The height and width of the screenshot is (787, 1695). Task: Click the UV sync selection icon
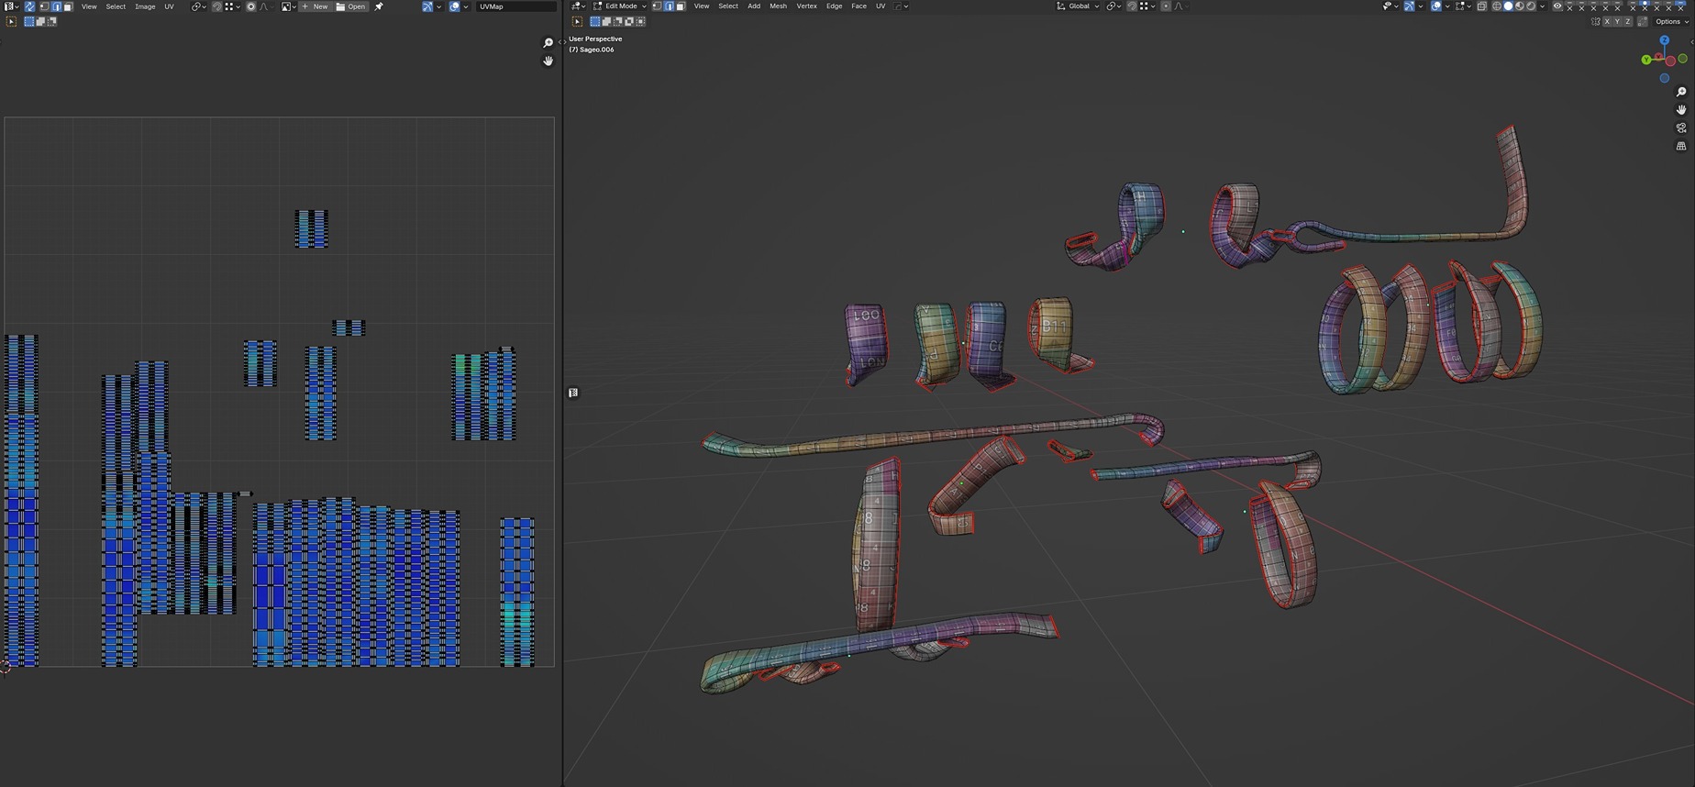pos(29,6)
